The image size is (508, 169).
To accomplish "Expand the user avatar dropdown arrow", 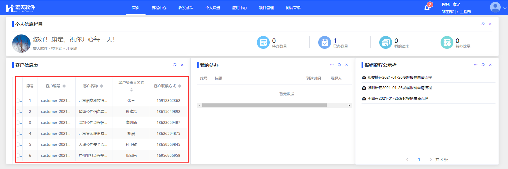I will point(505,8).
